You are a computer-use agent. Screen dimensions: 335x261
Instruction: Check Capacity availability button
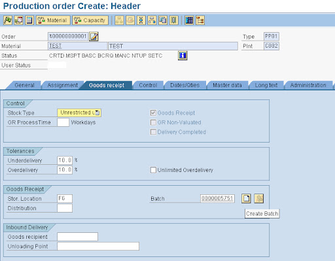click(x=90, y=20)
